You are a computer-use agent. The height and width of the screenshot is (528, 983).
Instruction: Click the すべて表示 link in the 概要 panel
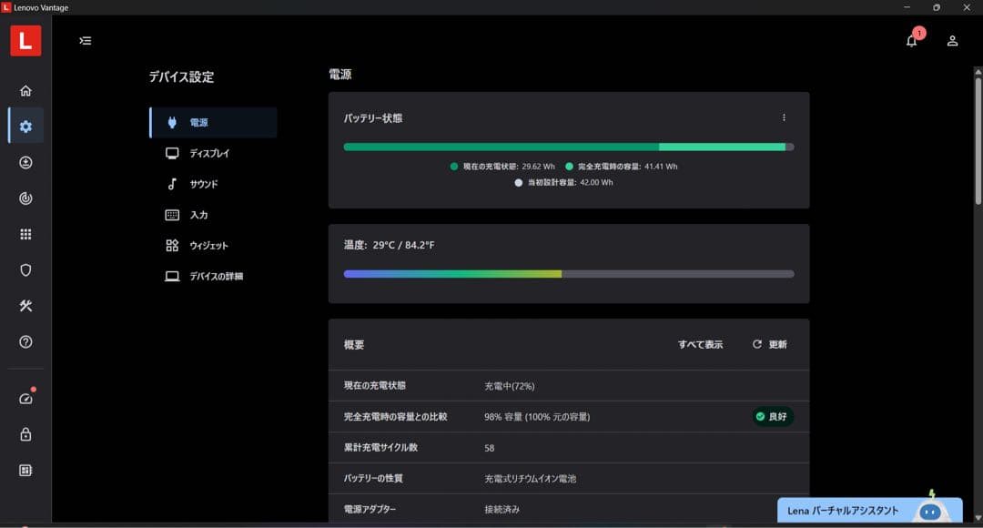(x=701, y=344)
